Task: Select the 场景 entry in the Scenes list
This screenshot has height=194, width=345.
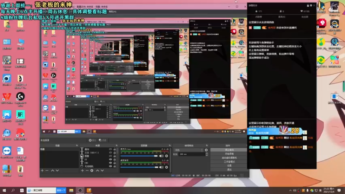Action: click(60, 149)
